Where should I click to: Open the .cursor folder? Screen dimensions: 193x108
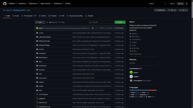(41, 33)
